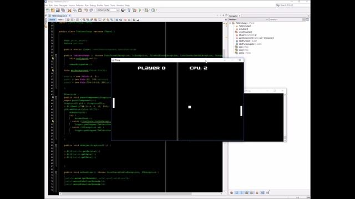Select actualizar() in Navigator members list

tap(244, 29)
